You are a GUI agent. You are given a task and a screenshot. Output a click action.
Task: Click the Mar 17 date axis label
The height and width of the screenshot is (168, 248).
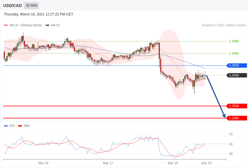108,163
